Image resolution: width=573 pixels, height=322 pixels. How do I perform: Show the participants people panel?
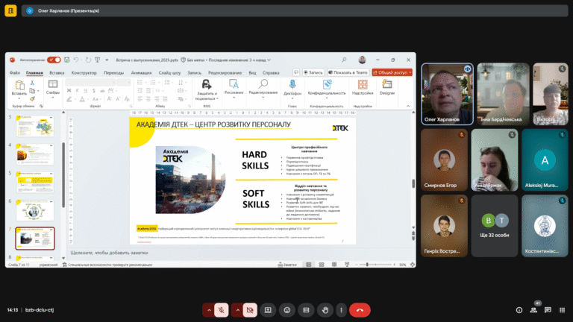(533, 310)
